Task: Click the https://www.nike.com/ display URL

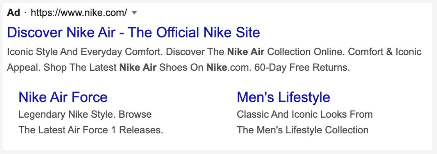Action: (x=79, y=13)
